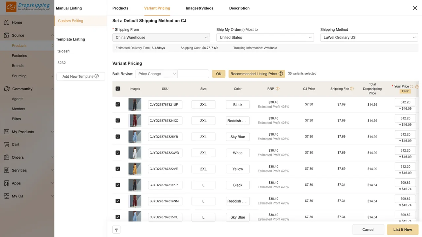Click help icon on Recommended Listing Price
422x237 pixels.
(x=281, y=74)
